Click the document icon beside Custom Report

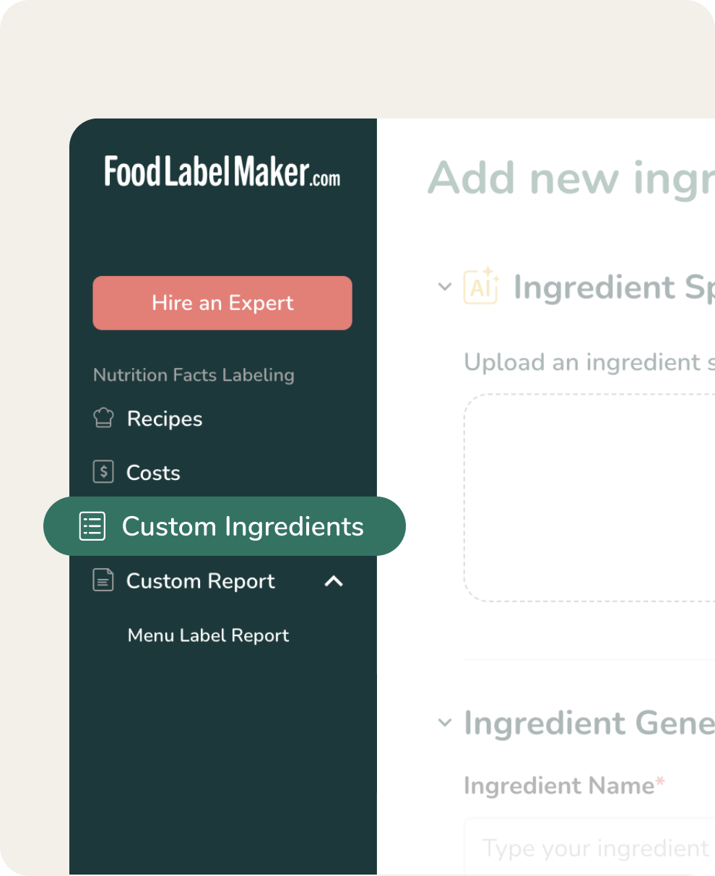(103, 580)
